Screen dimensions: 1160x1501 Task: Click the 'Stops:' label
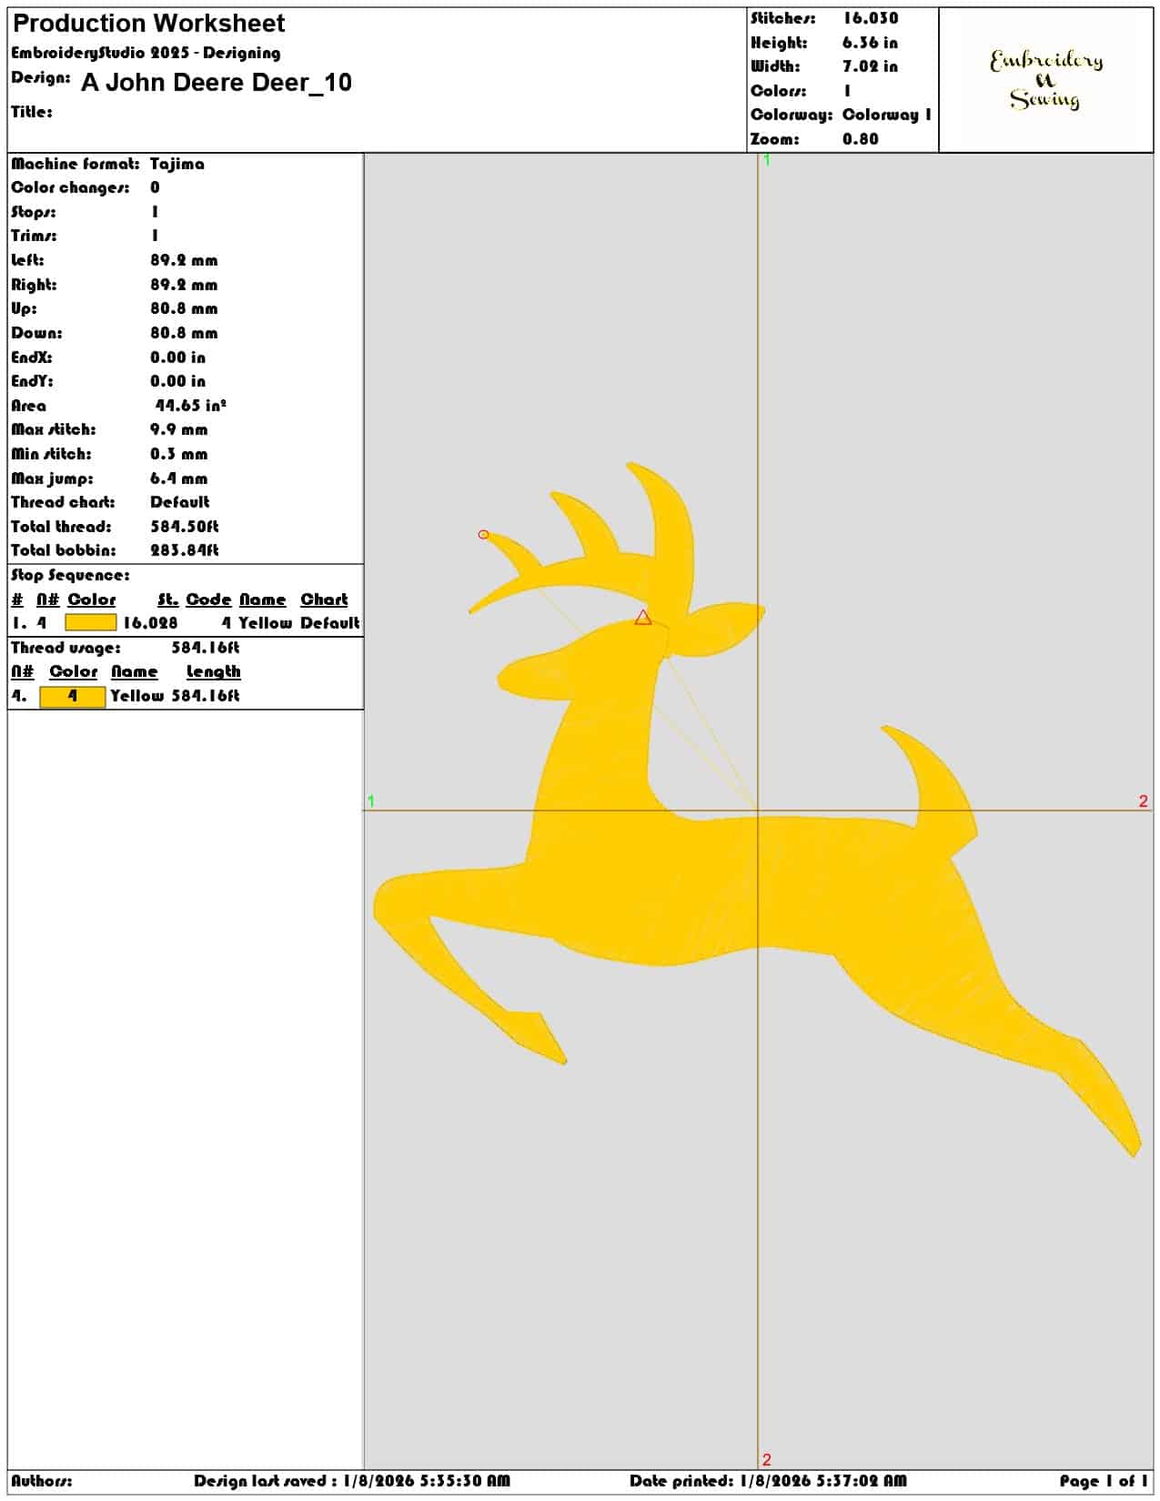click(x=34, y=212)
